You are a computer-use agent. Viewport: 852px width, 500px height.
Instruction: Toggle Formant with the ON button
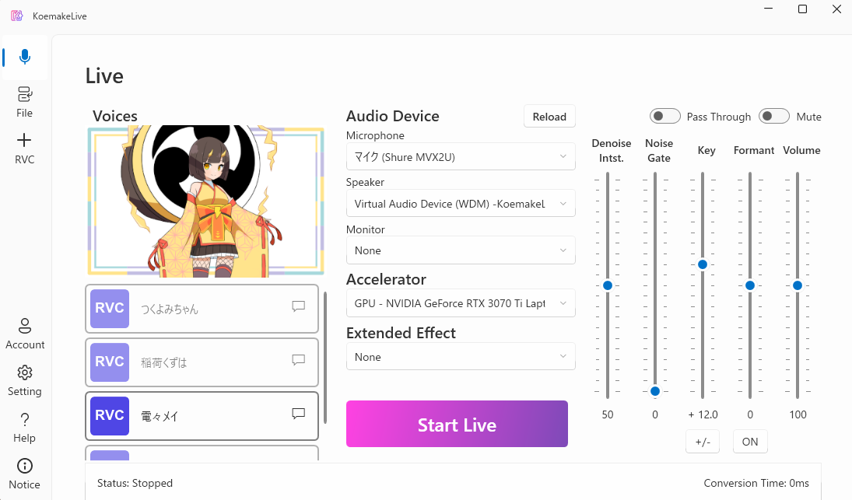(750, 442)
